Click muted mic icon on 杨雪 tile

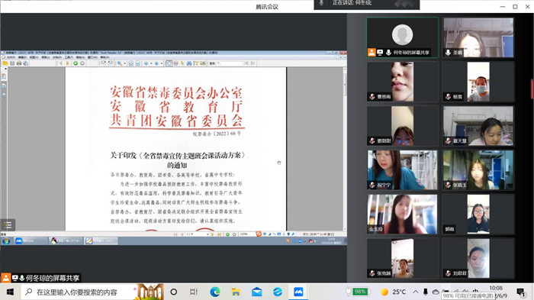pyautogui.click(x=448, y=97)
